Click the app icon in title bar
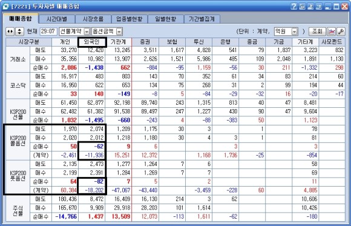The image size is (351, 226). click(6, 7)
